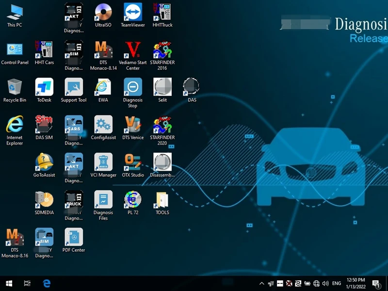Open the taskbar clock and date
Image resolution: width=388 pixels, height=291 pixels.
tap(356, 283)
